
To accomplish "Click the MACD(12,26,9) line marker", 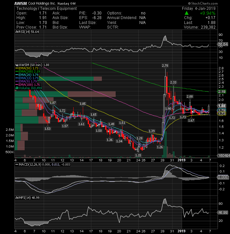I will (17, 164).
